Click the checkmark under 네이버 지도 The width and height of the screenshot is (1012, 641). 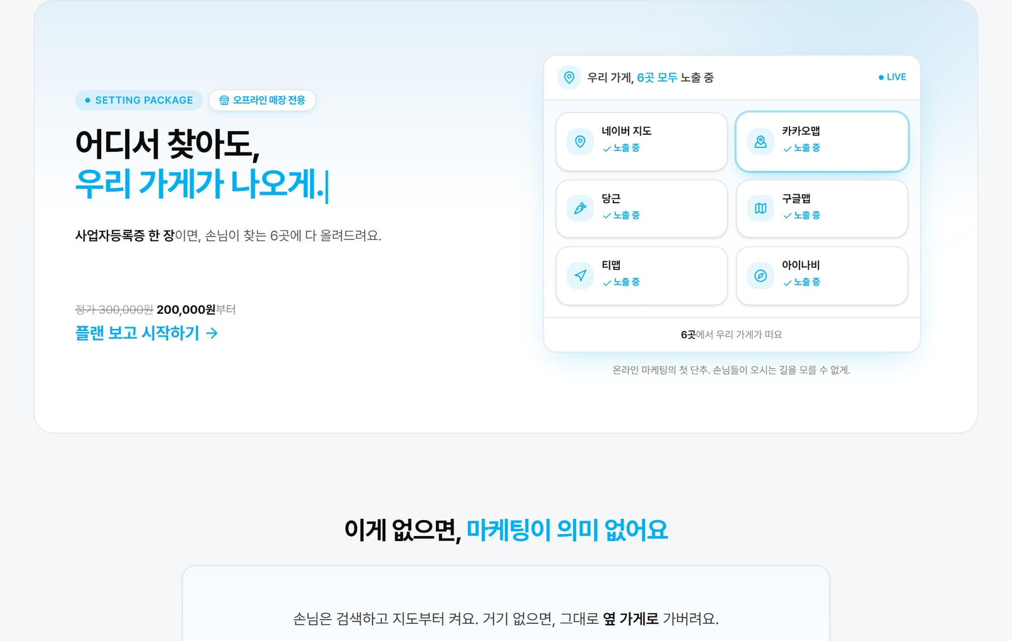point(607,148)
